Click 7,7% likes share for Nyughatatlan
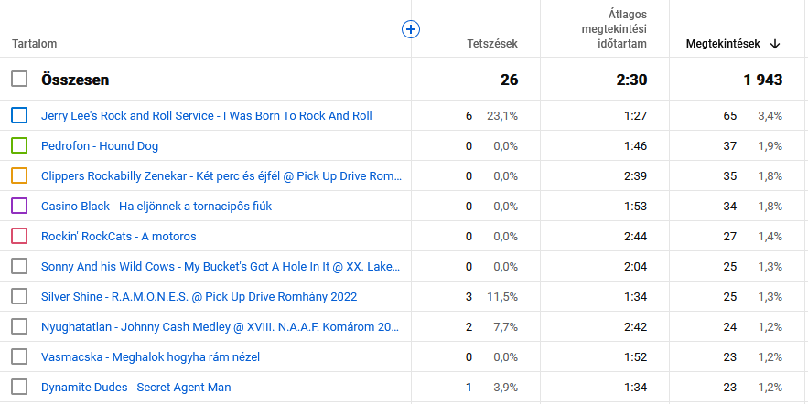 tap(505, 327)
